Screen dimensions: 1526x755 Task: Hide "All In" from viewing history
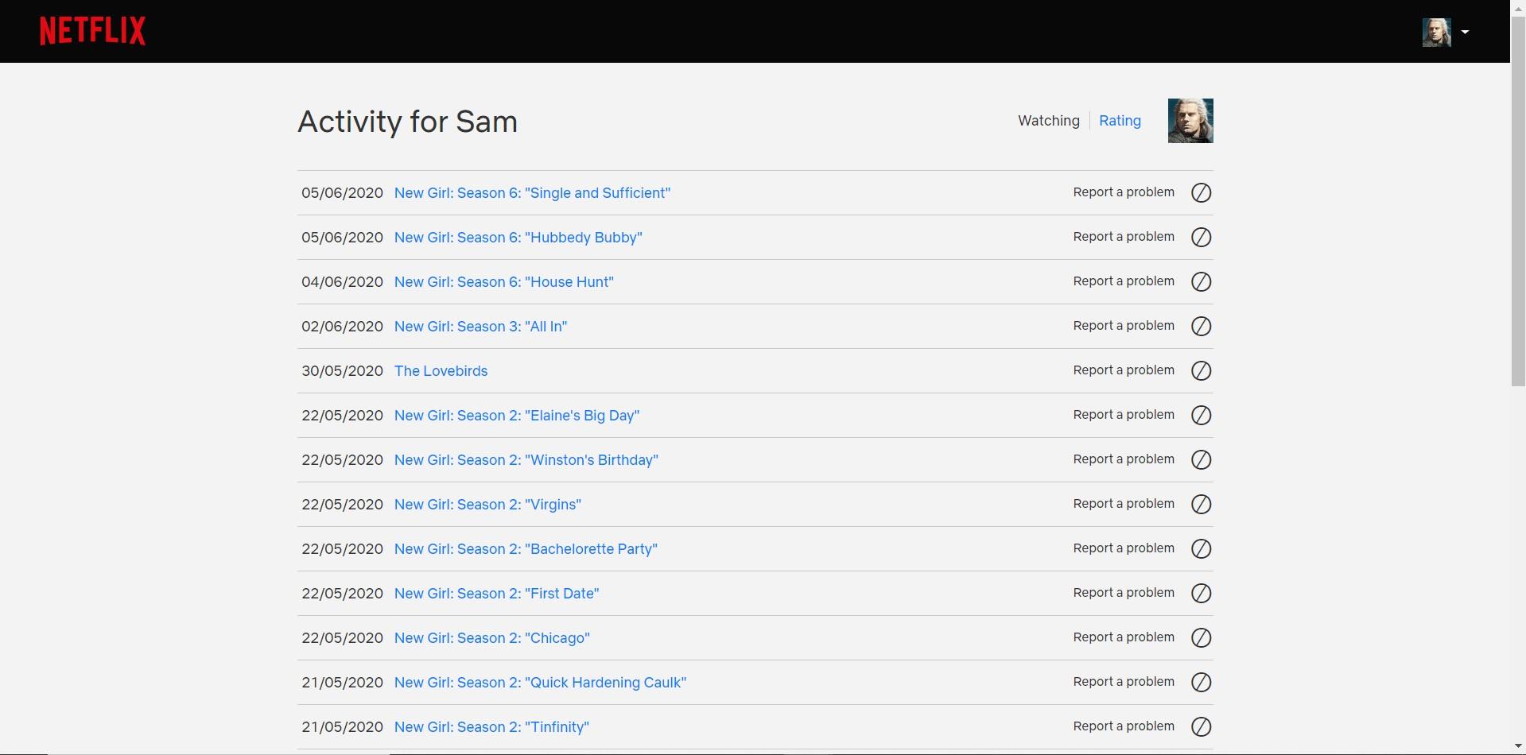pyautogui.click(x=1201, y=326)
